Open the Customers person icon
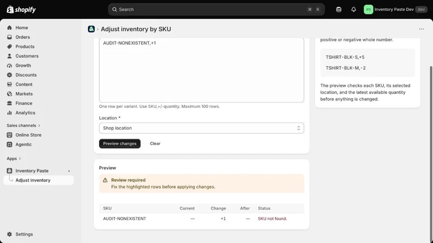Image resolution: width=433 pixels, height=243 pixels. [x=9, y=56]
